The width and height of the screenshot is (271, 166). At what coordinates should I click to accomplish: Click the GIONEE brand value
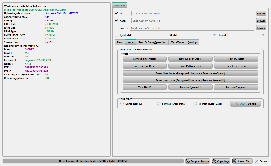coord(29,49)
